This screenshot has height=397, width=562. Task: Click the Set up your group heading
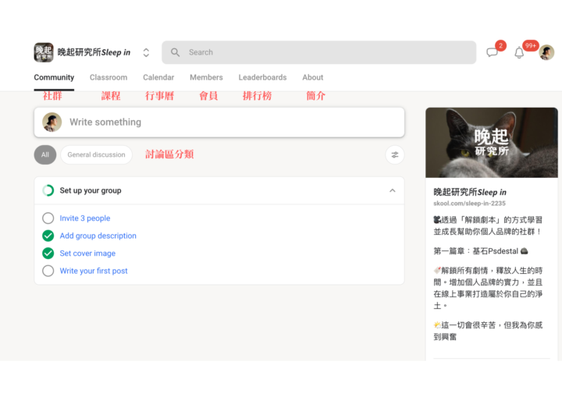point(91,190)
